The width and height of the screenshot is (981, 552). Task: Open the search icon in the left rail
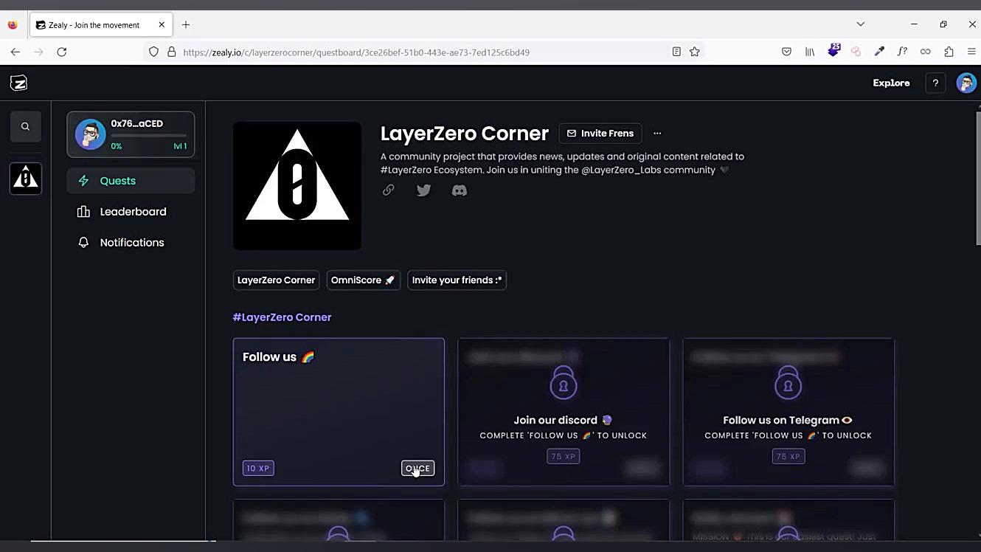click(x=25, y=127)
